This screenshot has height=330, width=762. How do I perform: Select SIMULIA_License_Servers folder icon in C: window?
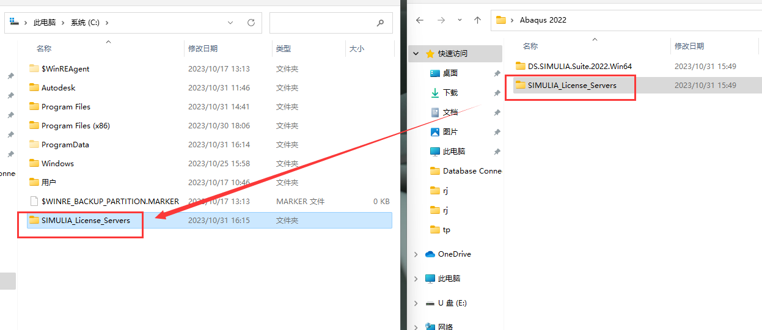click(34, 220)
